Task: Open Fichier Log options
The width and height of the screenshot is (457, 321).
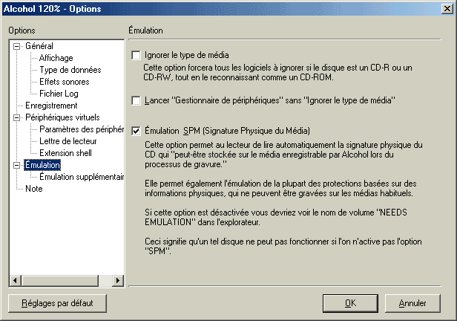Action: click(59, 94)
